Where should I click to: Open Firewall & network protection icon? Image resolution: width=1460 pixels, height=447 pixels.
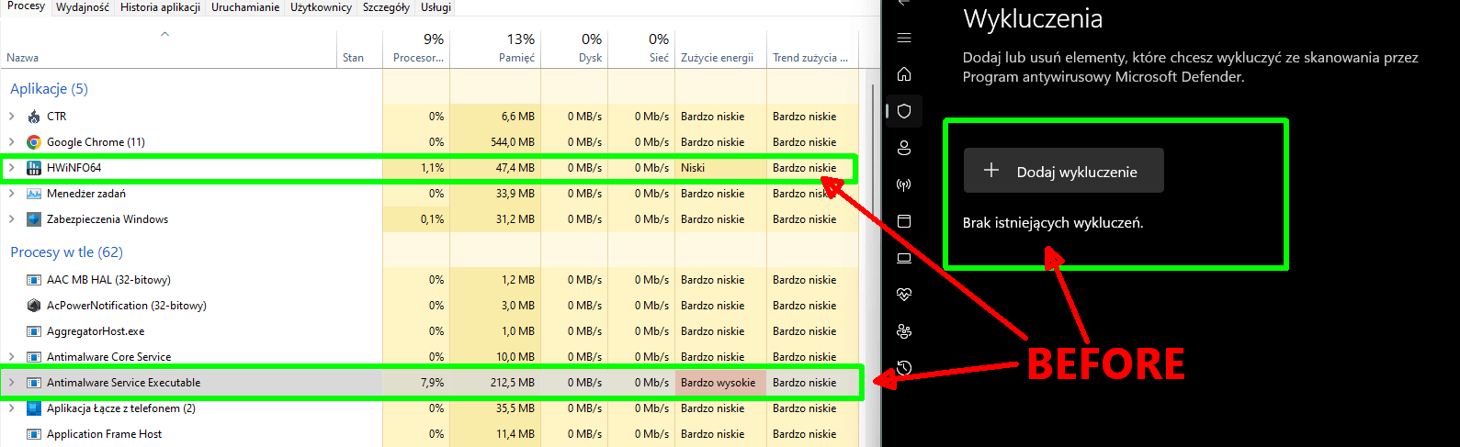click(904, 184)
